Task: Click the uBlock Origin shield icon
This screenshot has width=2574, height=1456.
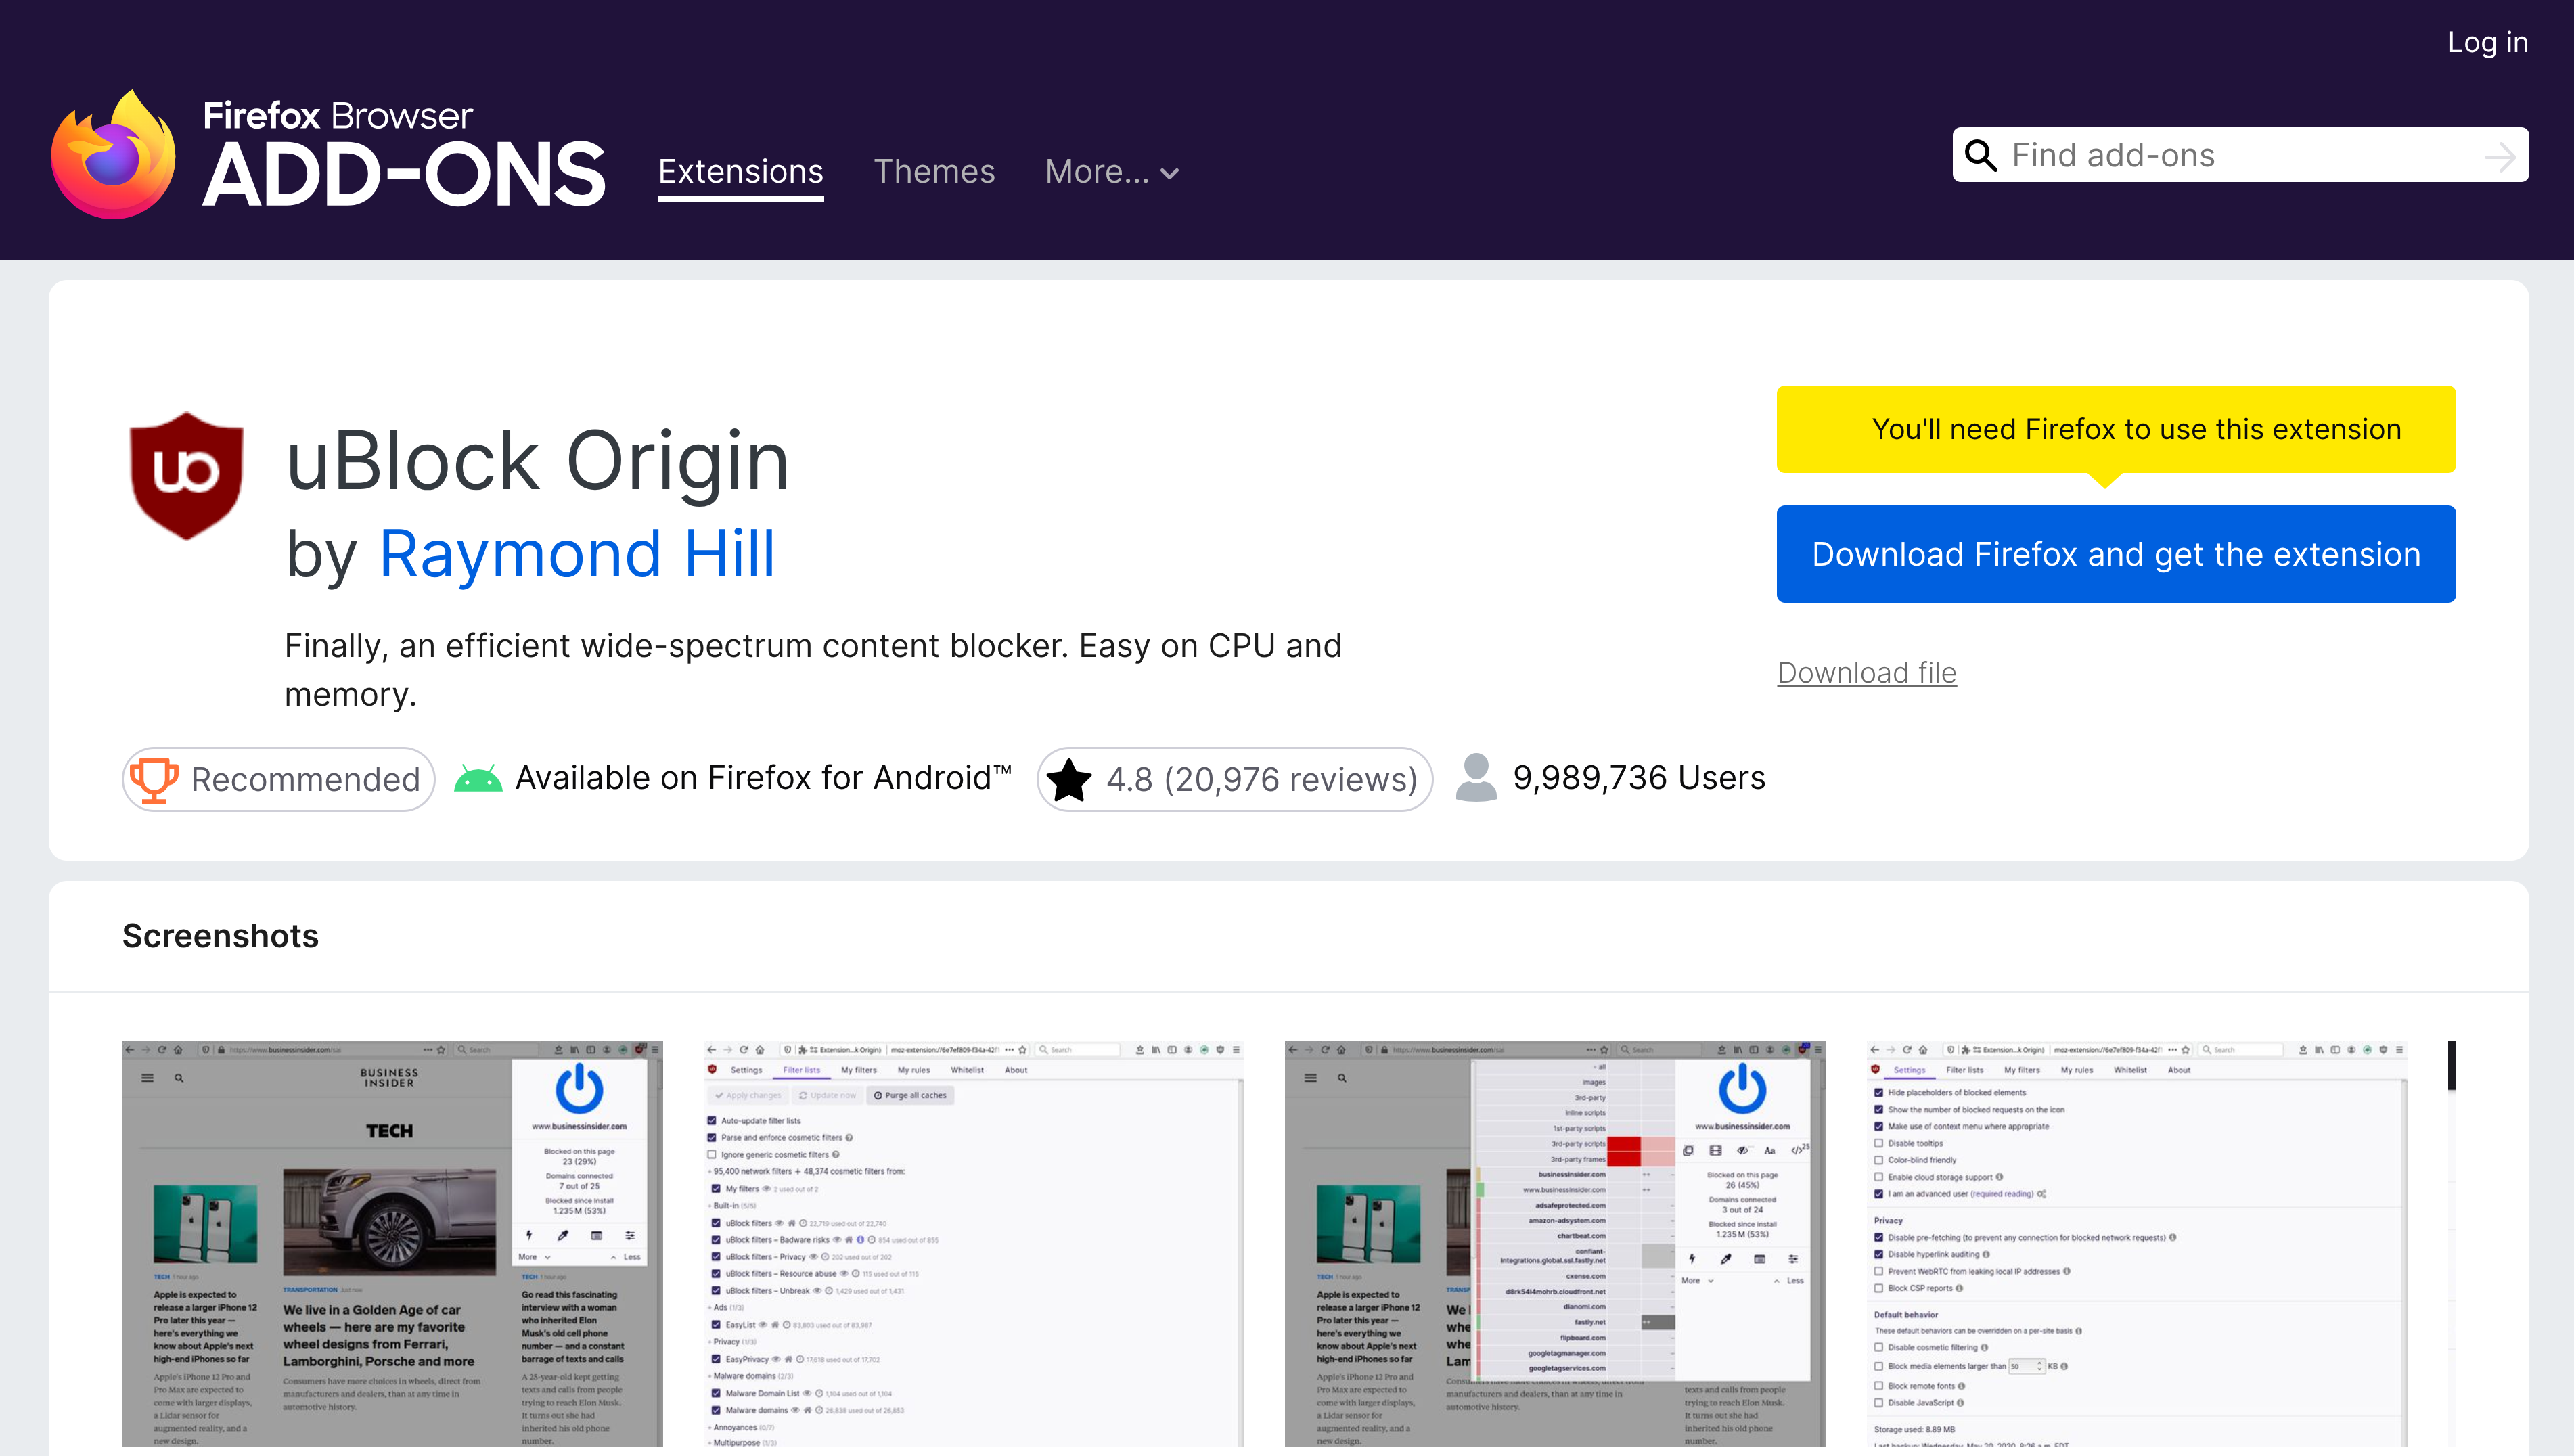Action: point(187,476)
